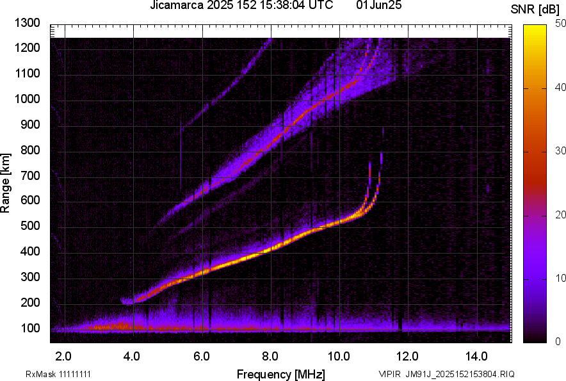The image size is (566, 381).
Task: Click the range tick label '1200'
Action: (x=28, y=47)
